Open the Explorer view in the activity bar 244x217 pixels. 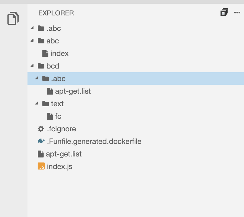click(x=13, y=18)
